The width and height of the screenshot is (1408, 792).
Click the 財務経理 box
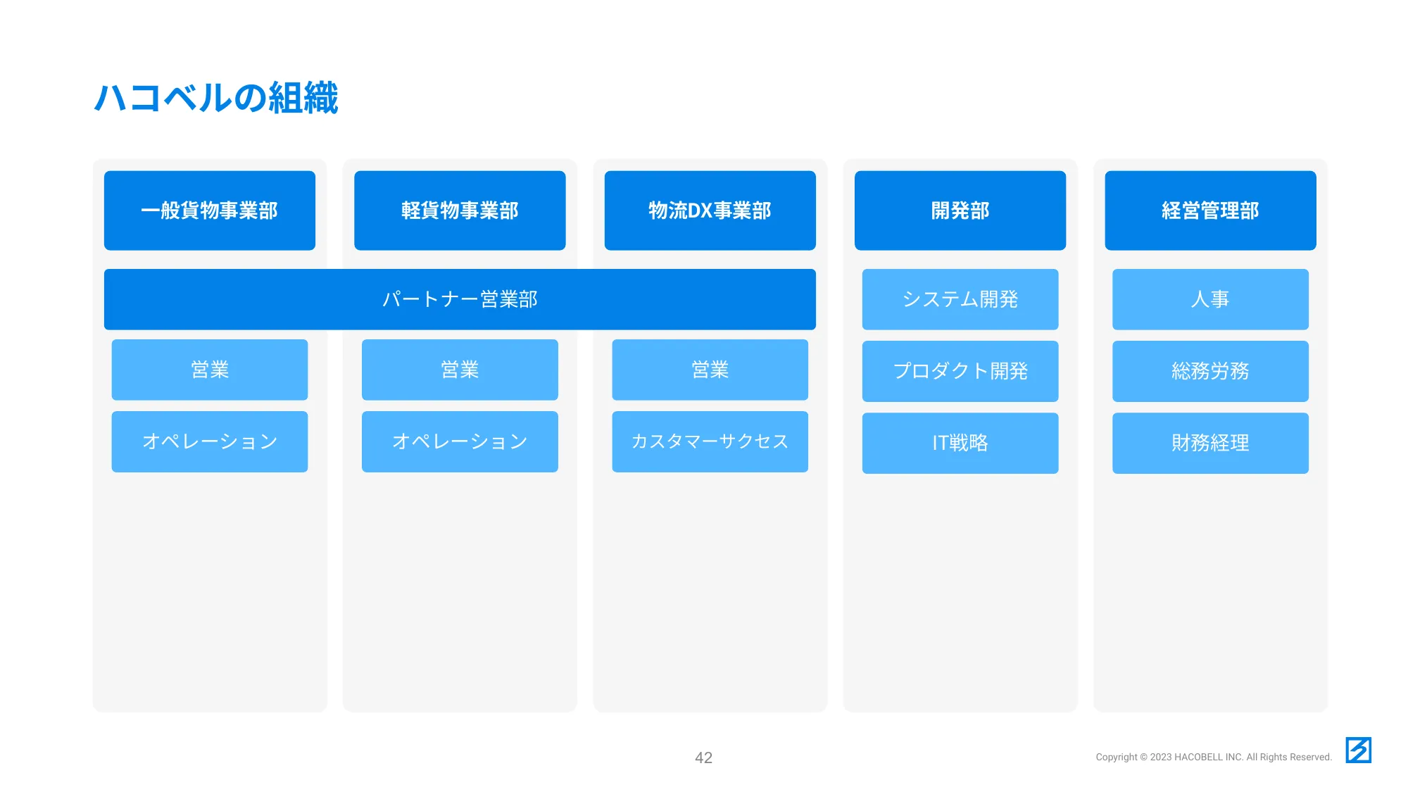click(x=1210, y=443)
